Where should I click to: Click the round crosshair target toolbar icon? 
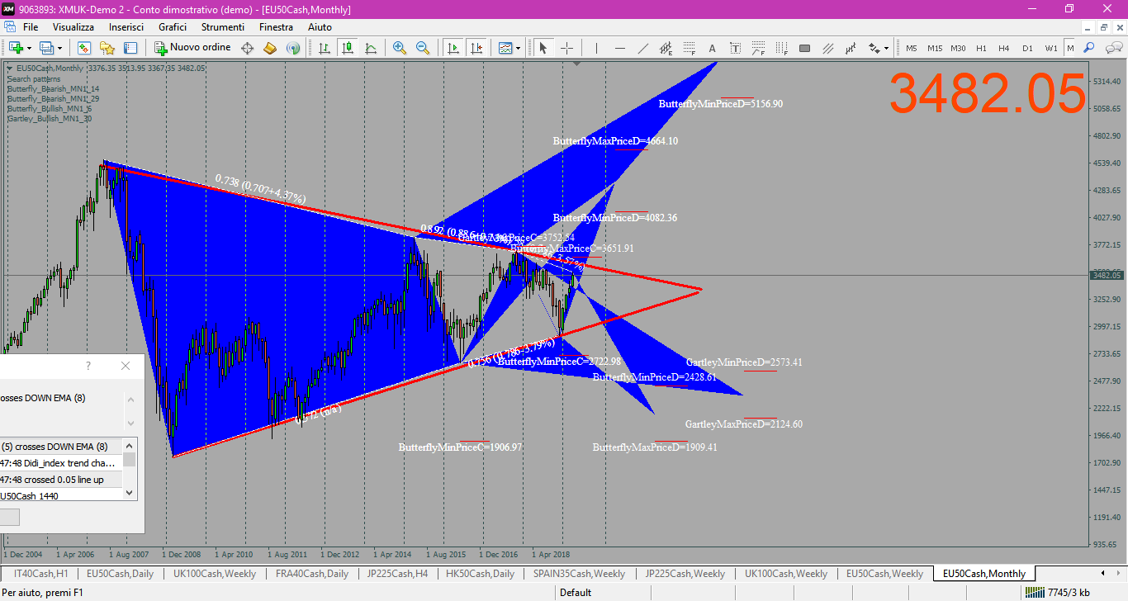(x=247, y=48)
